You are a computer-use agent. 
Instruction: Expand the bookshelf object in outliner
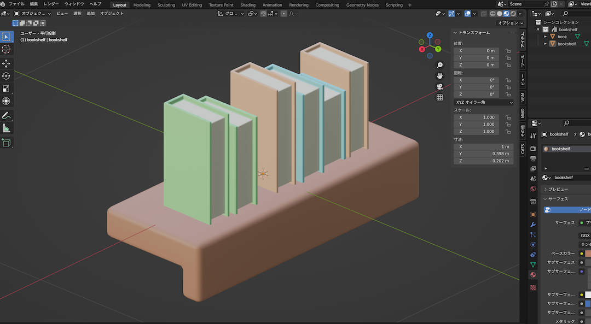[545, 44]
